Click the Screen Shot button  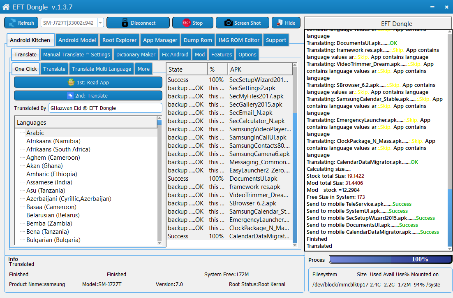point(243,23)
